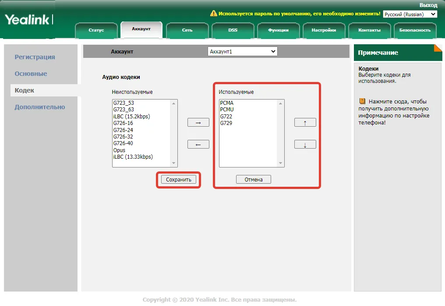This screenshot has height=306, width=445.
Task: Click the Yealink logo
Action: coord(28,20)
